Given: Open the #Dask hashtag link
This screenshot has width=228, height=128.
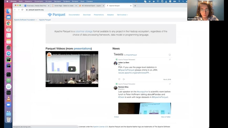Looking at the screenshot, I should tap(121, 97).
